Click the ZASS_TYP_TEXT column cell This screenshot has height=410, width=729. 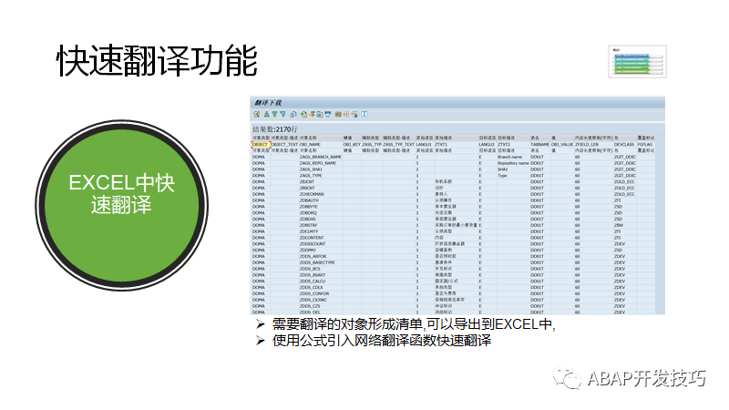pos(398,145)
